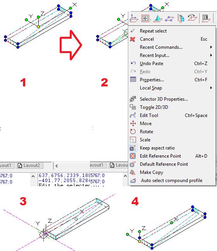Open the Recent Commands... entry
This screenshot has height=251, width=217.
[x=172, y=47]
